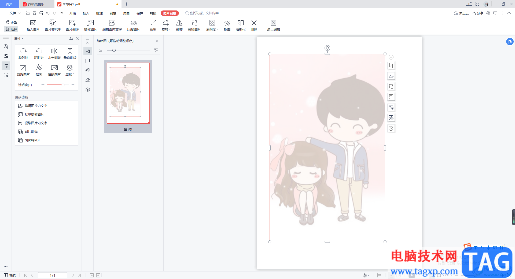Click Horizontal Flip (水平翻转) in properties panel

tap(54, 54)
